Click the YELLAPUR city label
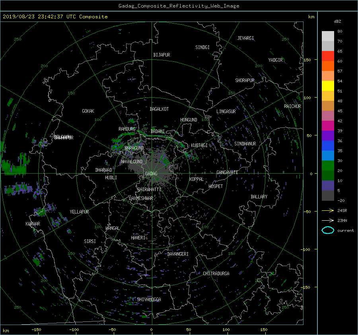The height and width of the screenshot is (335, 358). pos(79,212)
